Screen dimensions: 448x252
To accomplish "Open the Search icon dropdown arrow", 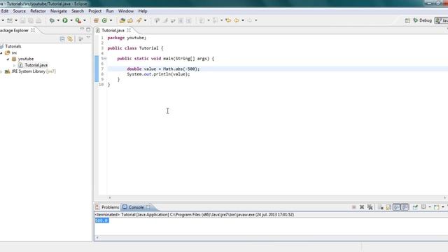I will click(x=145, y=20).
